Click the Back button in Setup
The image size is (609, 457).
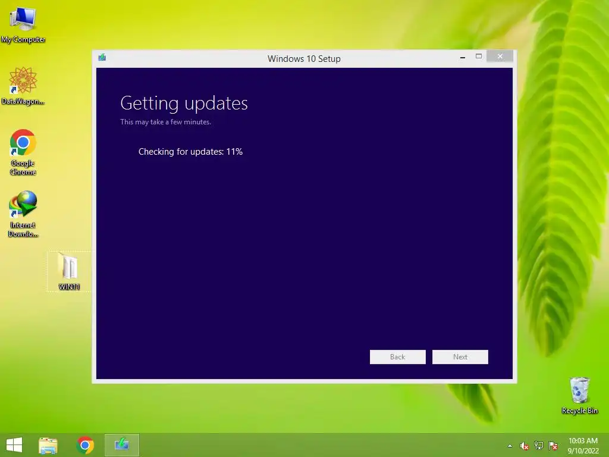point(398,357)
